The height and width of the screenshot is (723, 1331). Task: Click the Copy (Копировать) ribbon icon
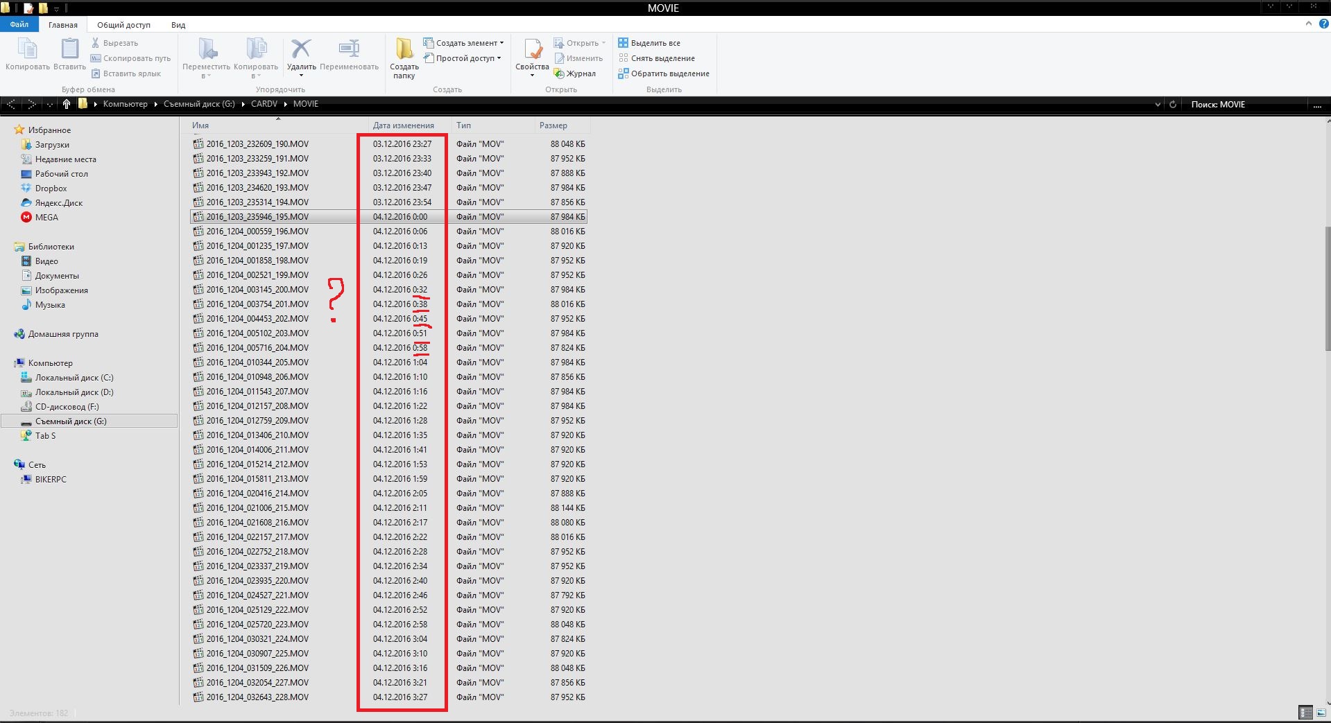[x=27, y=50]
